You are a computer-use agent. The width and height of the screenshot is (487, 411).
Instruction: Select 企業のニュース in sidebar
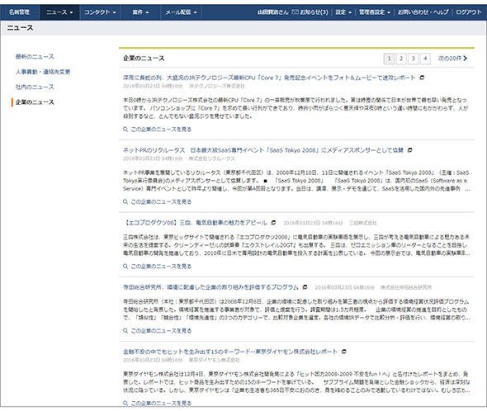[35, 102]
